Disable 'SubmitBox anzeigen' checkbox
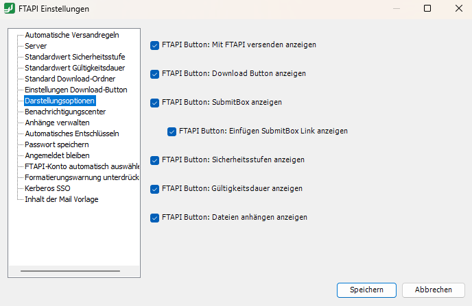Viewport: 472px width, 306px height. [155, 103]
